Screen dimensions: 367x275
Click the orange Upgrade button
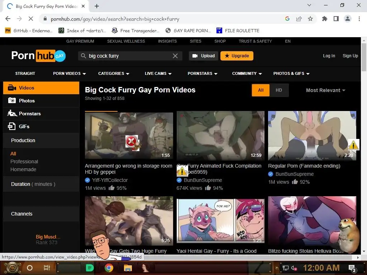237,56
